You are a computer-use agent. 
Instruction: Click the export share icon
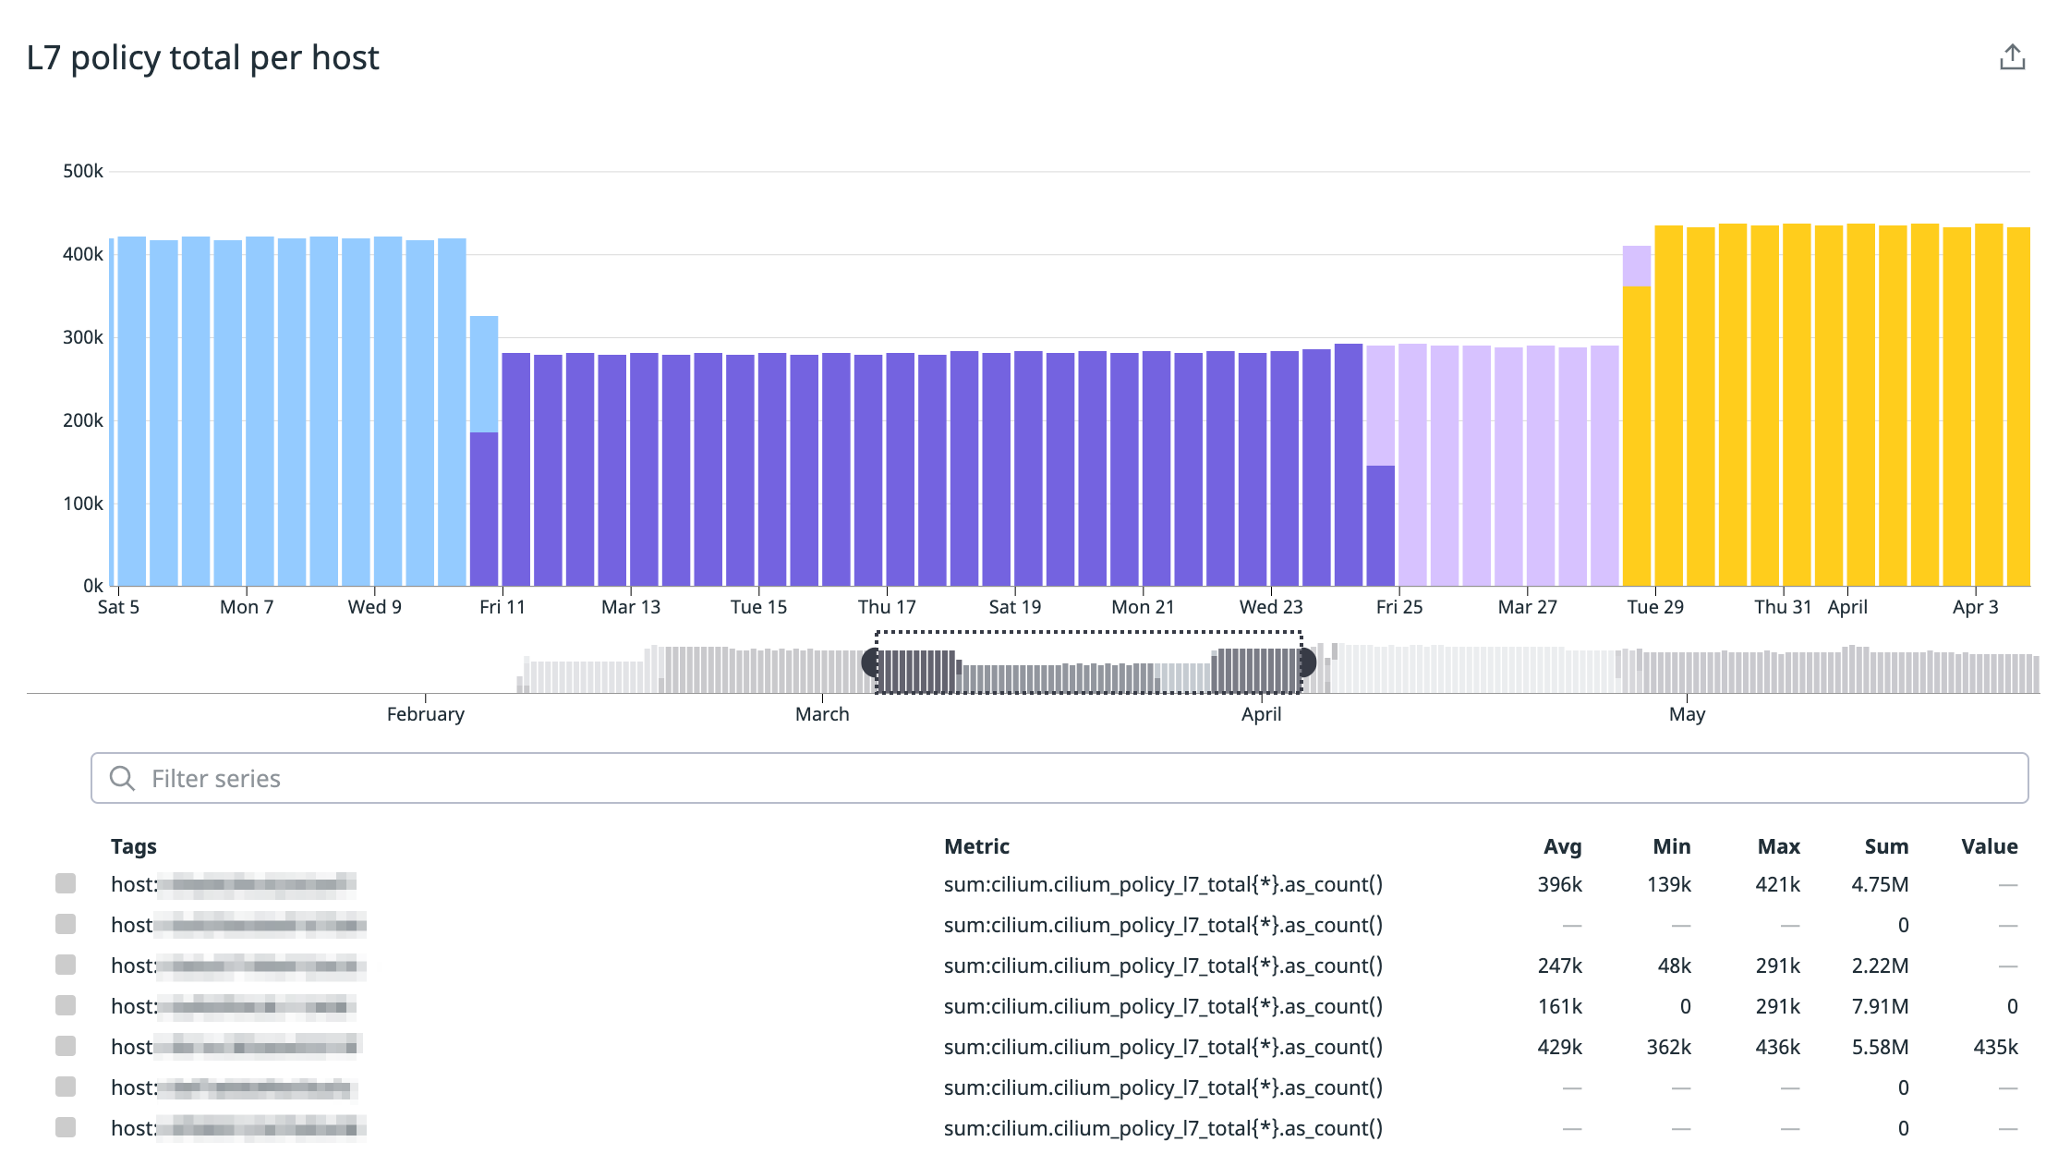[x=2012, y=57]
